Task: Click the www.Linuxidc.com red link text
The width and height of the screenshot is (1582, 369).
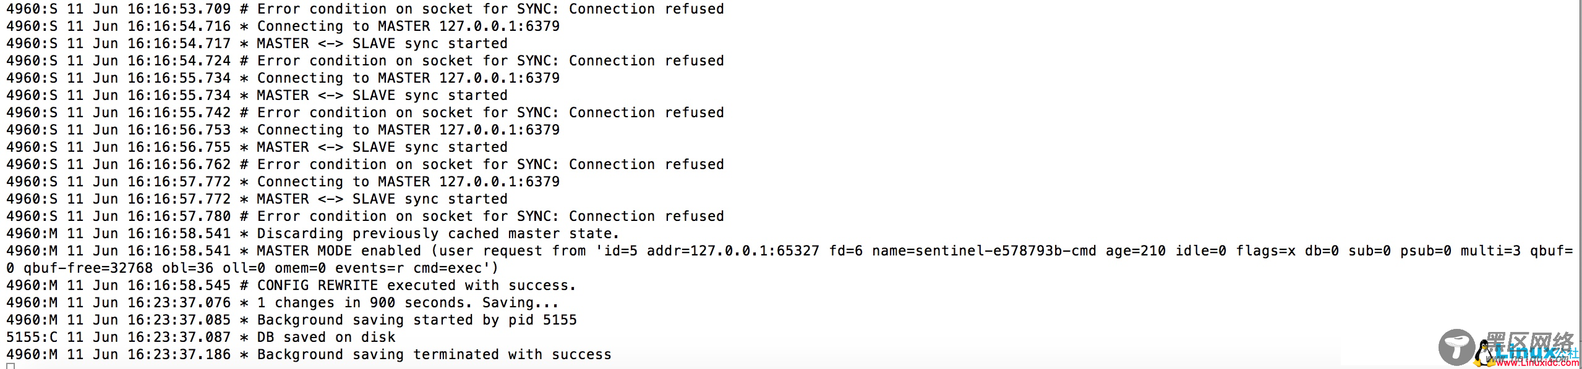Action: point(1537,363)
